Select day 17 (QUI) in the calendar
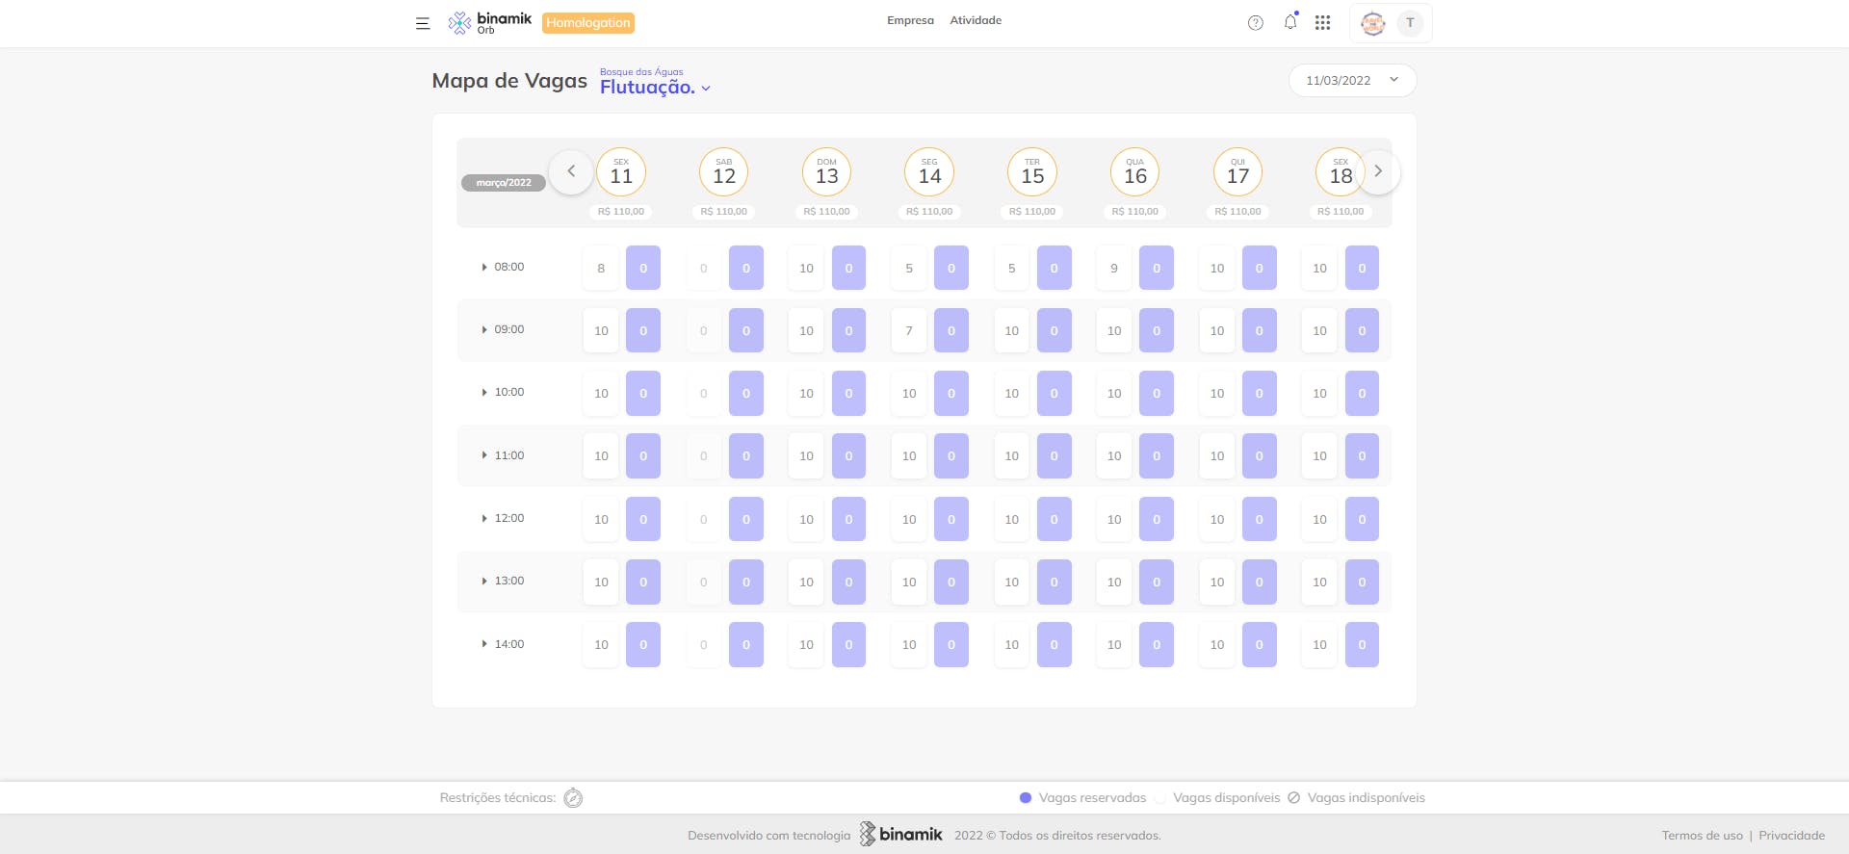1849x854 pixels. pos(1238,172)
